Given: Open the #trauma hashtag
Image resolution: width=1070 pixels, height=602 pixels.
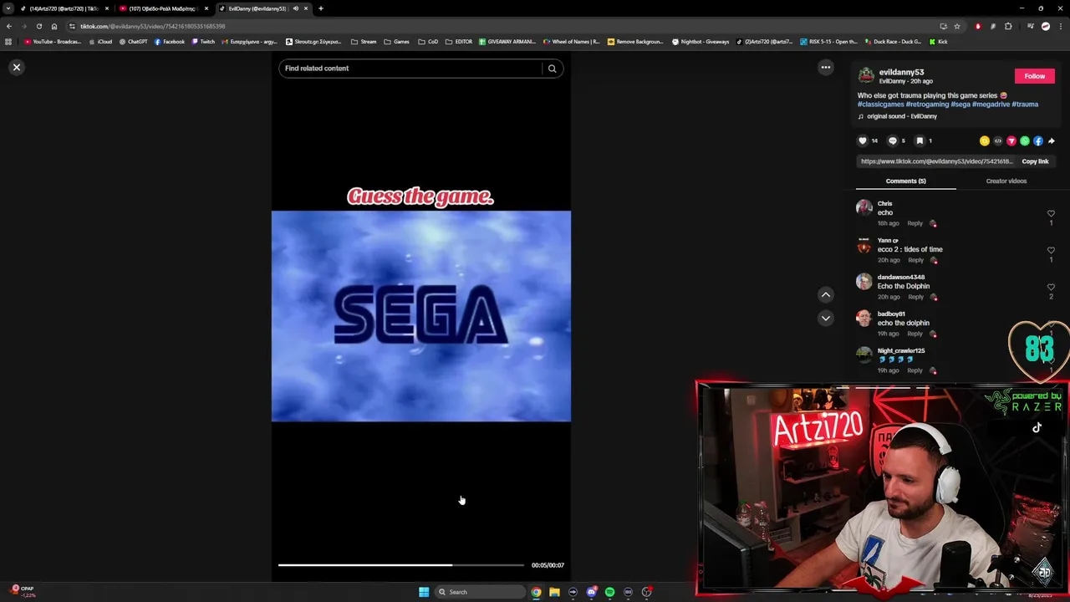Looking at the screenshot, I should 1025,105.
